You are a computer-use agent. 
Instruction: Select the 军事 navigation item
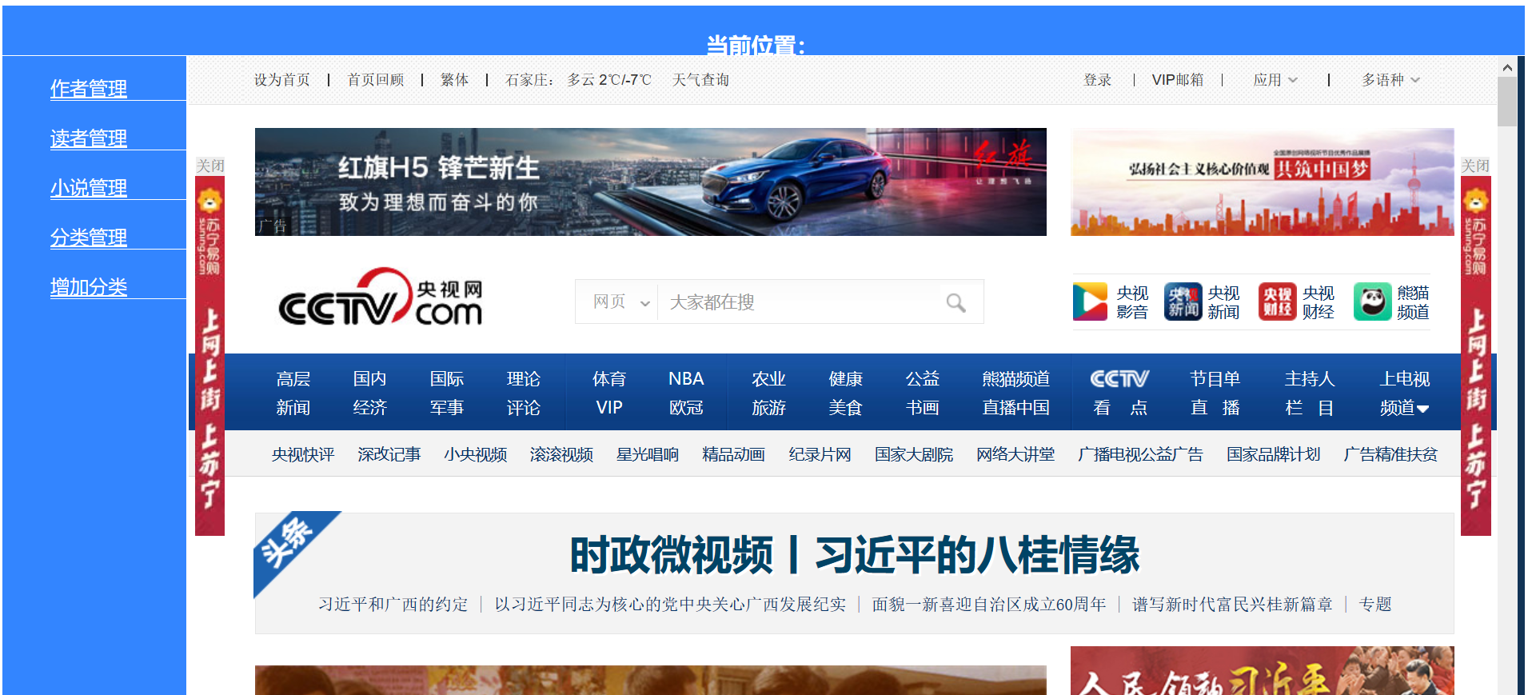[447, 408]
